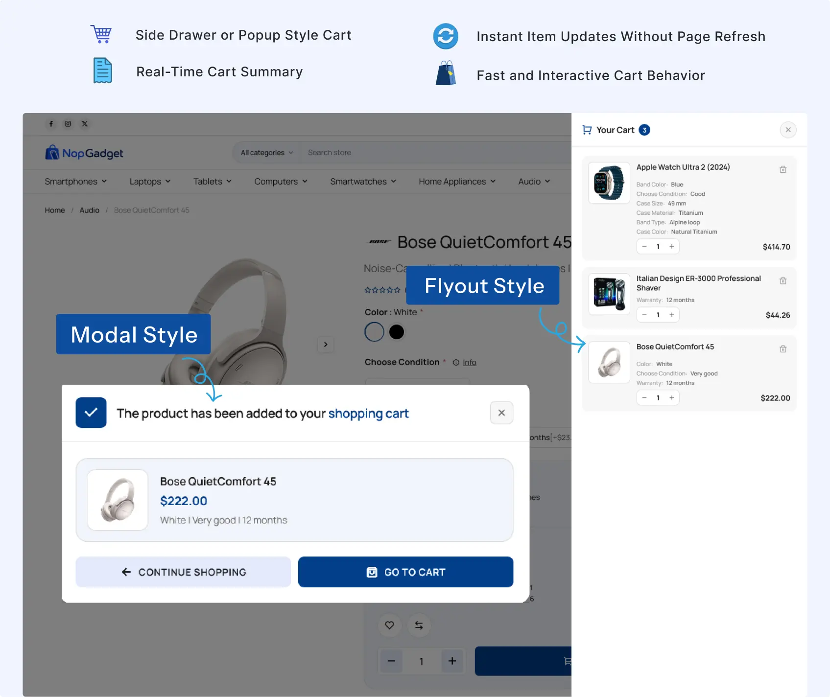830x697 pixels.
Task: Open Apple Watch Ultra 2 thumbnail in cart
Action: click(x=609, y=183)
